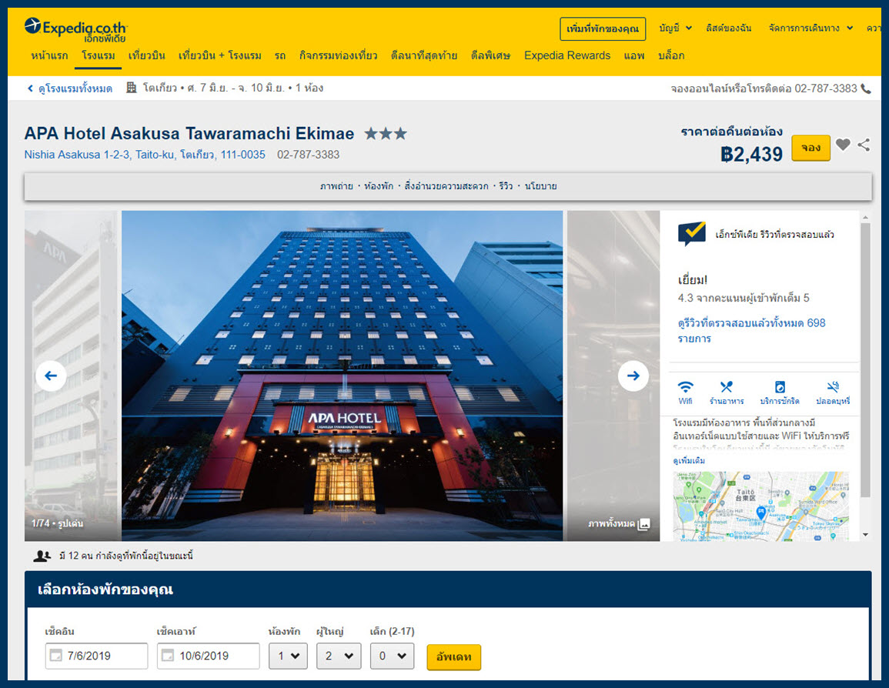
Task: Click the yellow จอง book button
Action: [810, 147]
